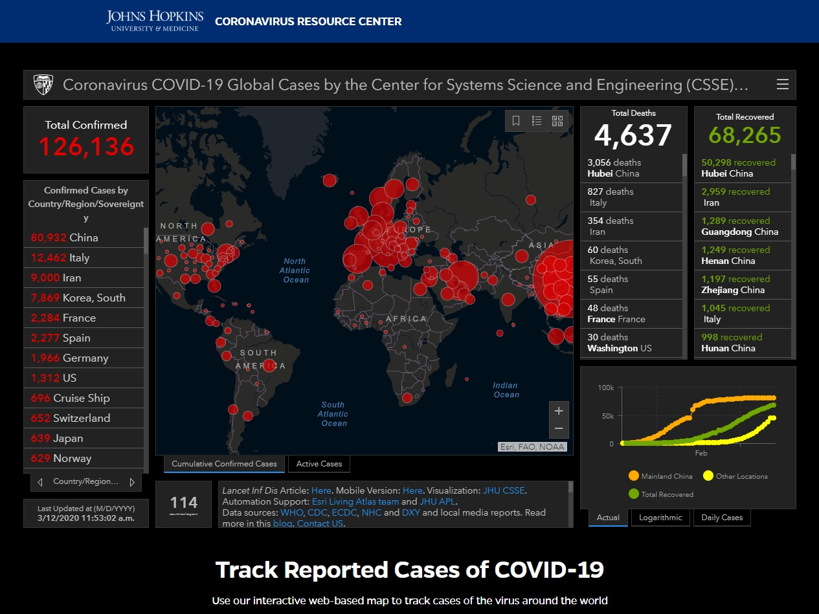
Task: Open the basemap gallery grid icon
Action: click(x=557, y=121)
